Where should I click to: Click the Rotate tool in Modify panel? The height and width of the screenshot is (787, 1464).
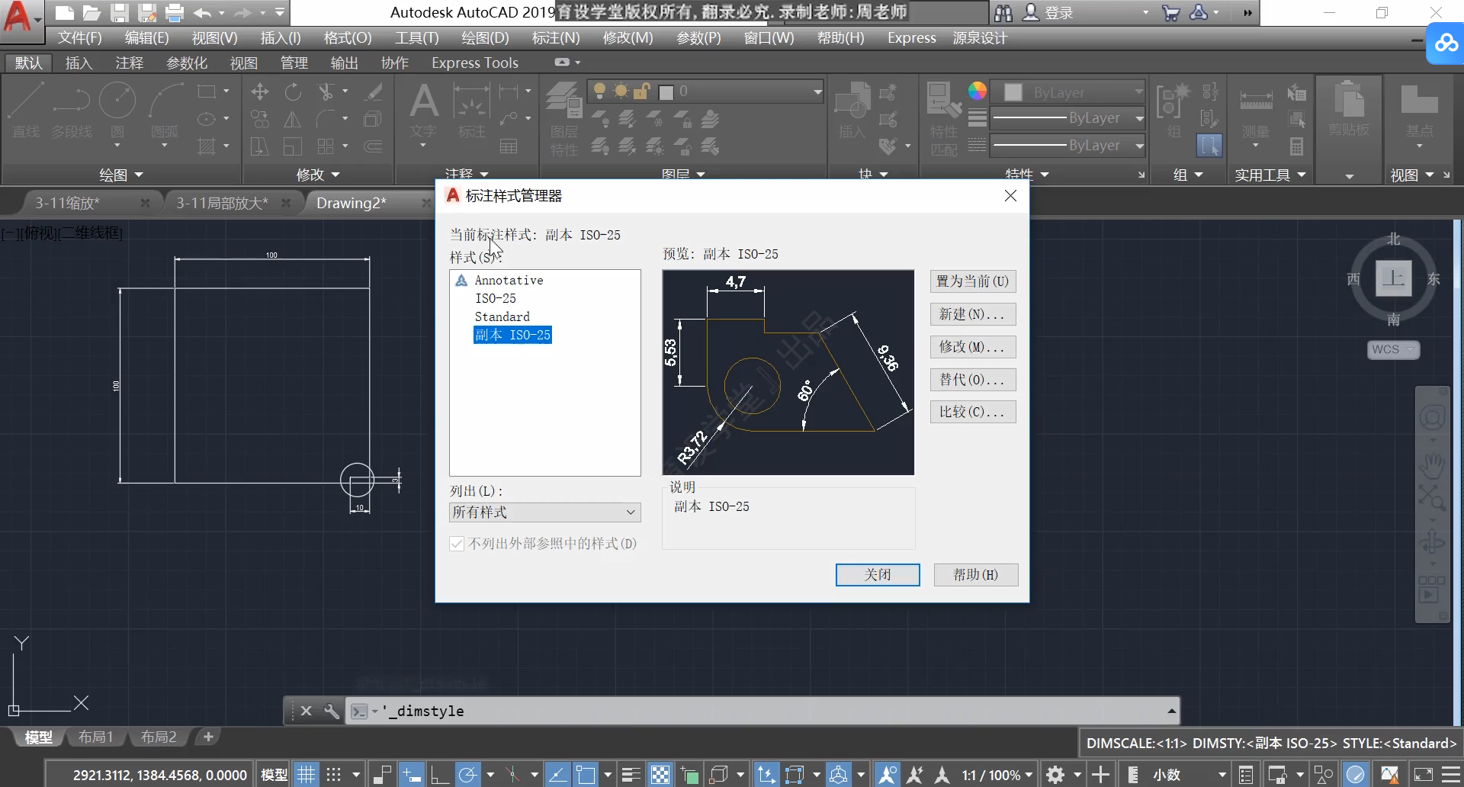(x=293, y=92)
